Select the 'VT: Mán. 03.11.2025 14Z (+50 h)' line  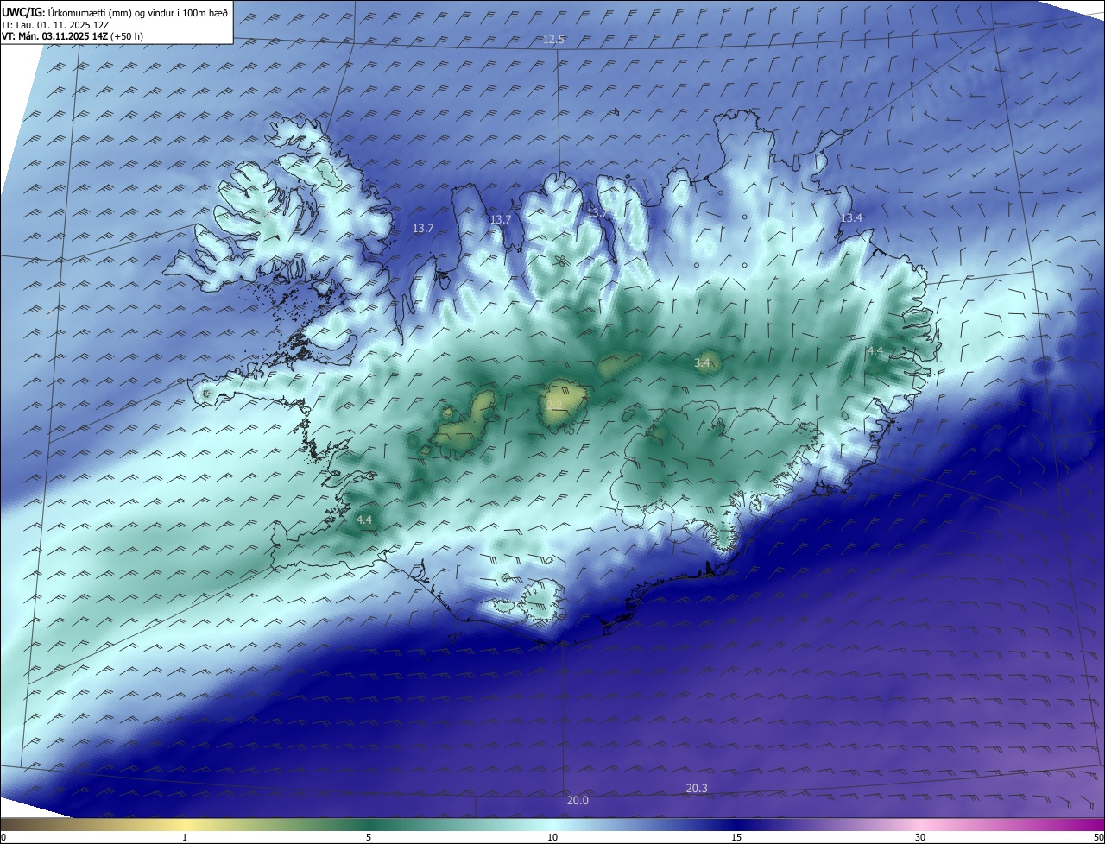[x=73, y=36]
